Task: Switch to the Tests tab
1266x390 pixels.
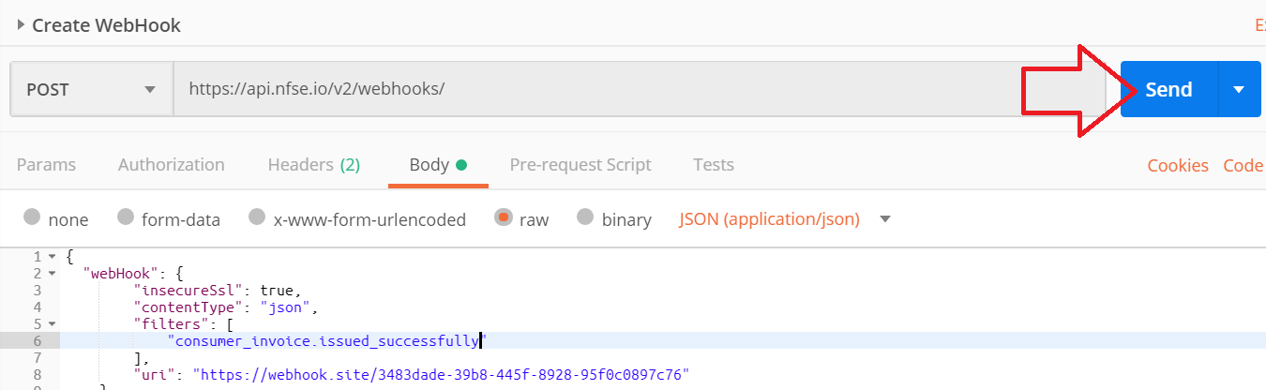Action: click(x=713, y=165)
